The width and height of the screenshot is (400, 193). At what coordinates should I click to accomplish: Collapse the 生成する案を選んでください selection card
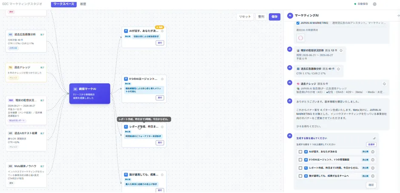pos(374,138)
